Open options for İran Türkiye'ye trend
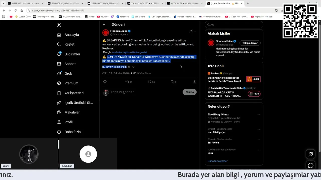The width and height of the screenshot is (321, 180). [259, 129]
